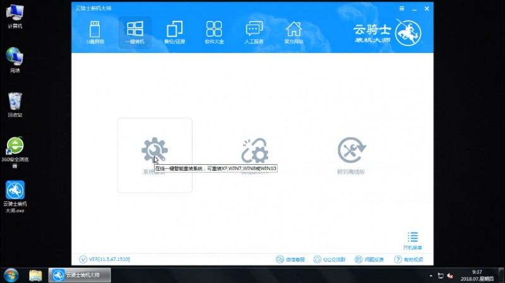Select the 网络 desktop icon
The height and width of the screenshot is (283, 505).
[x=15, y=60]
